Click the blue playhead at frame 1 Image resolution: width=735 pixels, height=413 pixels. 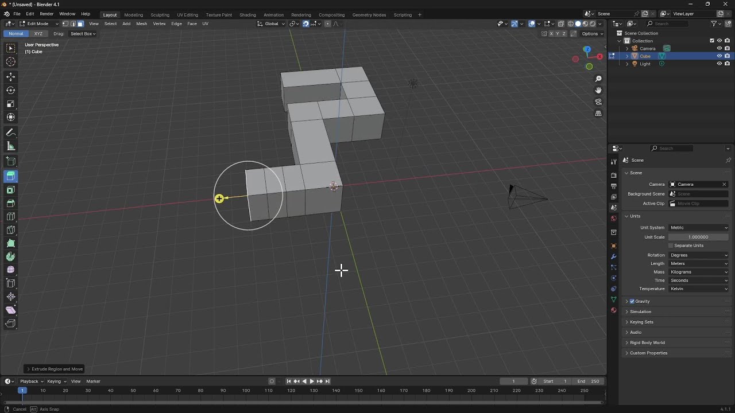[22, 391]
